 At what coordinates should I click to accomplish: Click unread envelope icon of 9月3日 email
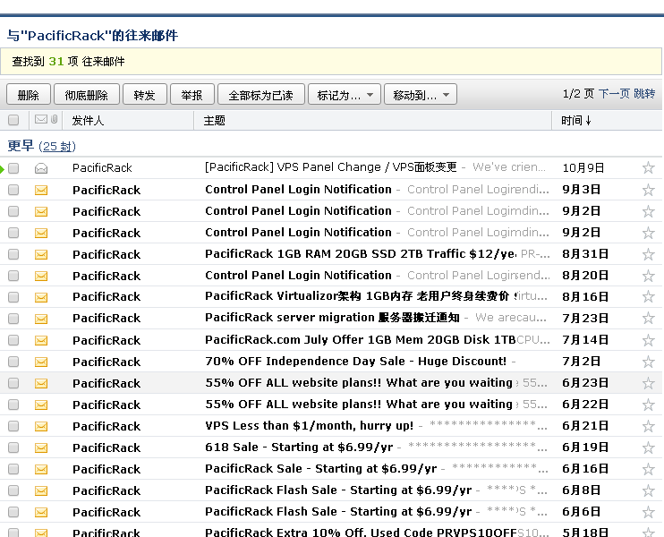click(41, 190)
